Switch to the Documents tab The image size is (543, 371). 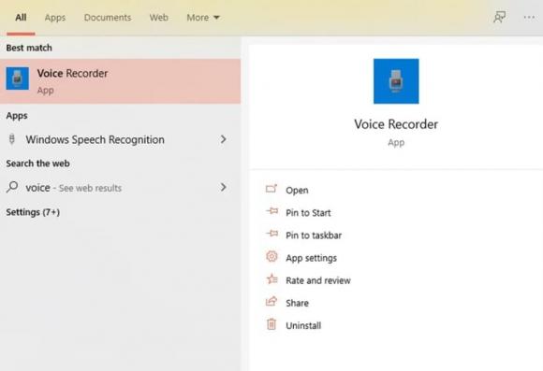108,17
